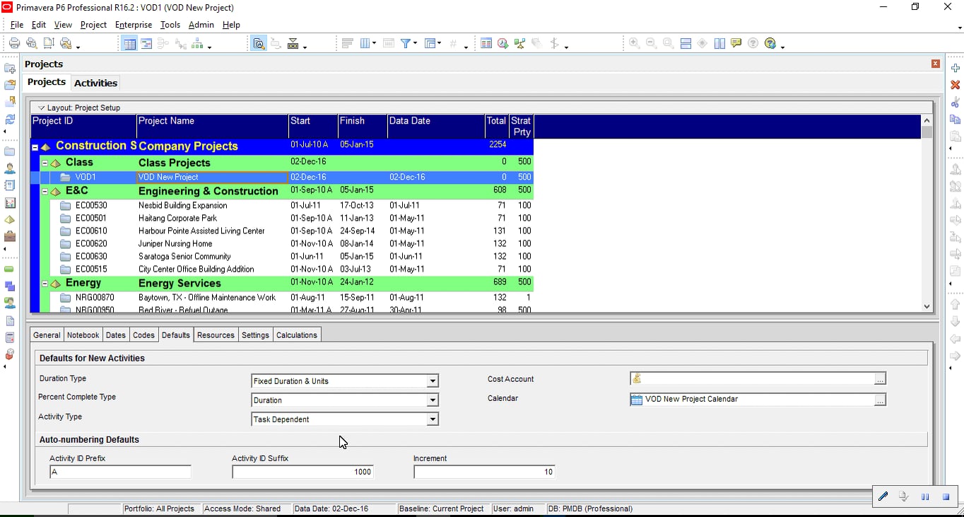Screen dimensions: 964x517
Task: Open the Help globe icon
Action: 771,43
